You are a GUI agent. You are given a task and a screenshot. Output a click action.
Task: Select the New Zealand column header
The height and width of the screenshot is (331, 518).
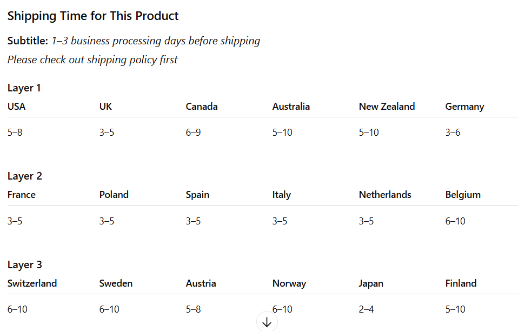click(387, 107)
